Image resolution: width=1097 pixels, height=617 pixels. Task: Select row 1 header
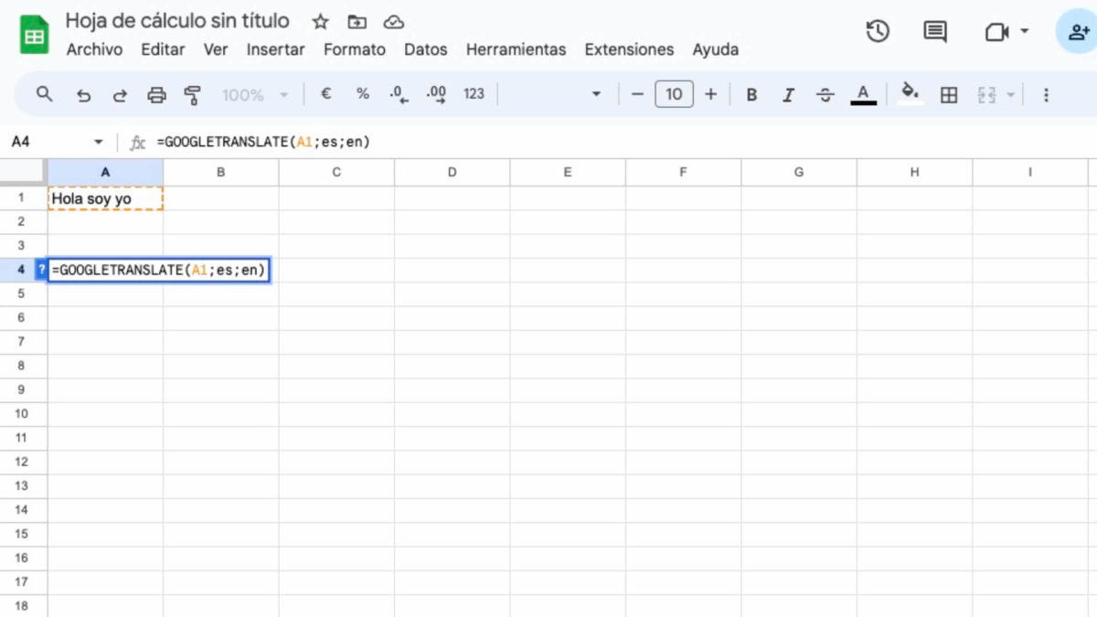[x=21, y=197]
